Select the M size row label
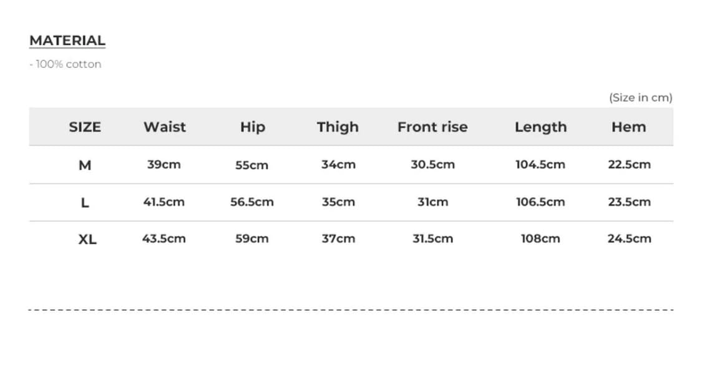The image size is (702, 382). [85, 165]
